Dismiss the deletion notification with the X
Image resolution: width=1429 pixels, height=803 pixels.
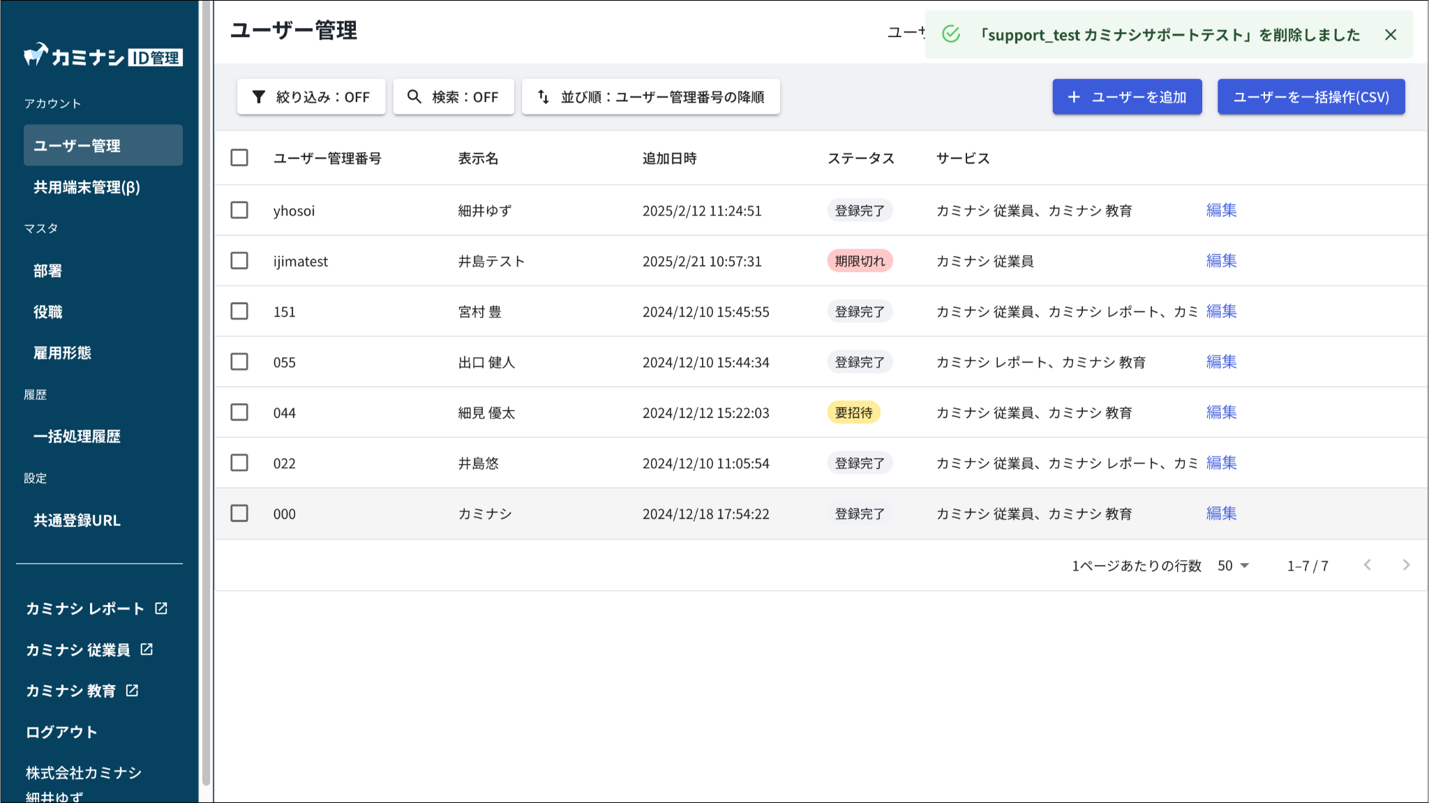[1391, 35]
